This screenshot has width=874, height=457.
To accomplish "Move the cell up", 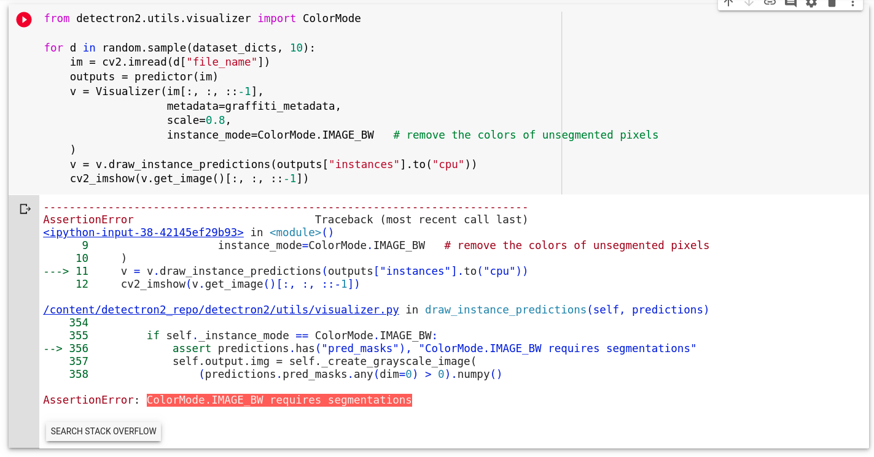I will 728,4.
